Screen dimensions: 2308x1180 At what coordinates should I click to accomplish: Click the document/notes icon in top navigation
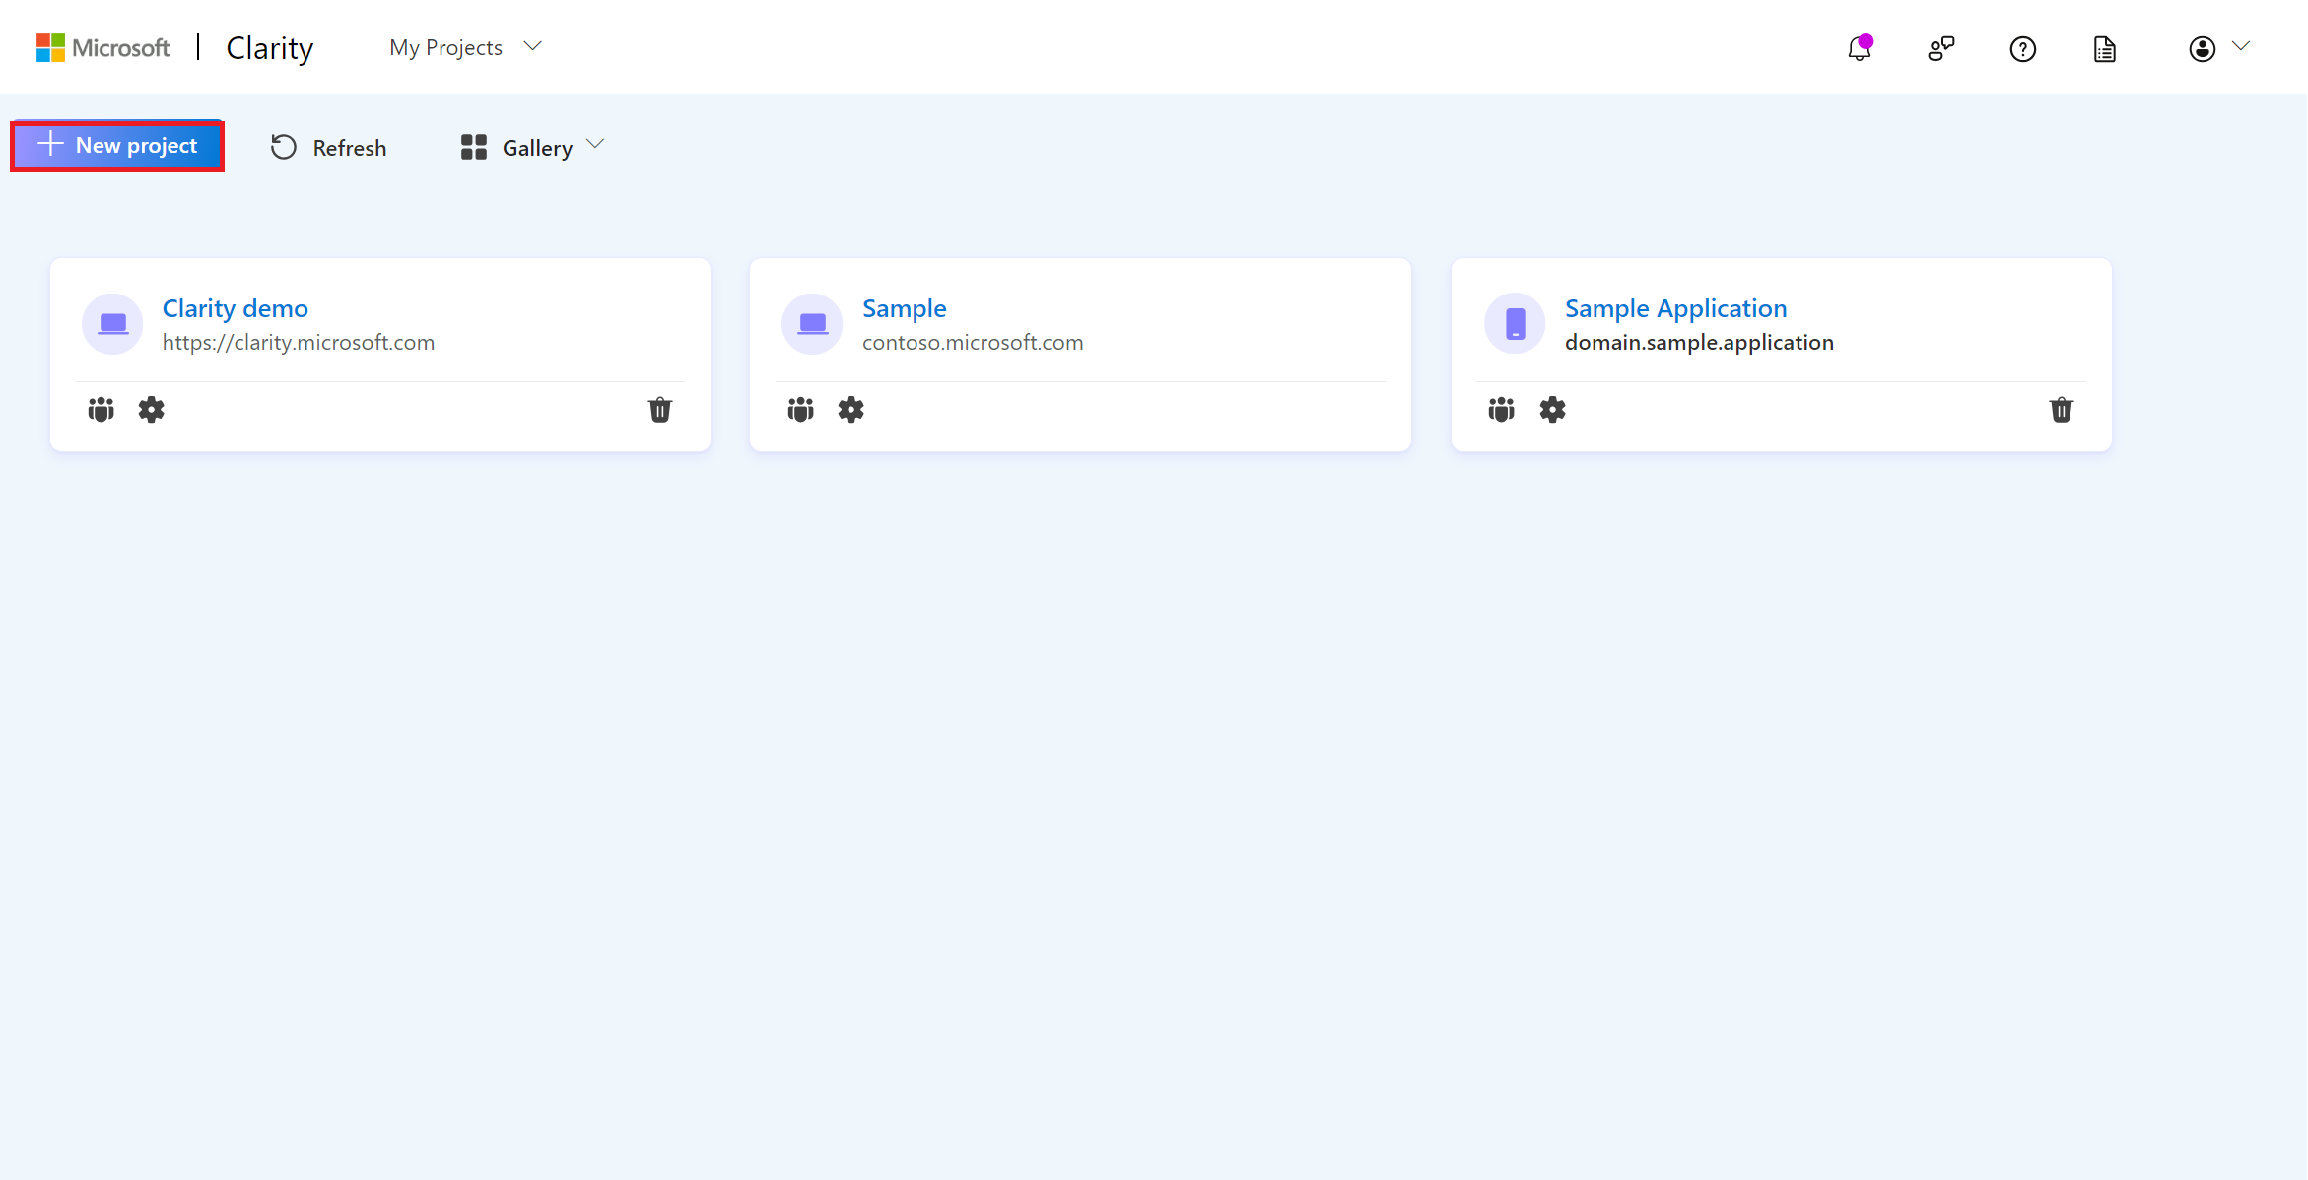pos(2103,46)
